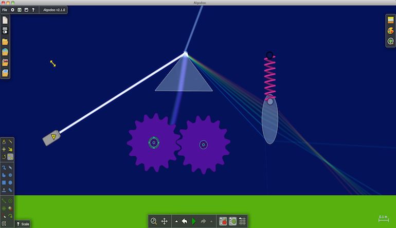
Task: Open scene with the plain folder icon
Action: [x=5, y=42]
